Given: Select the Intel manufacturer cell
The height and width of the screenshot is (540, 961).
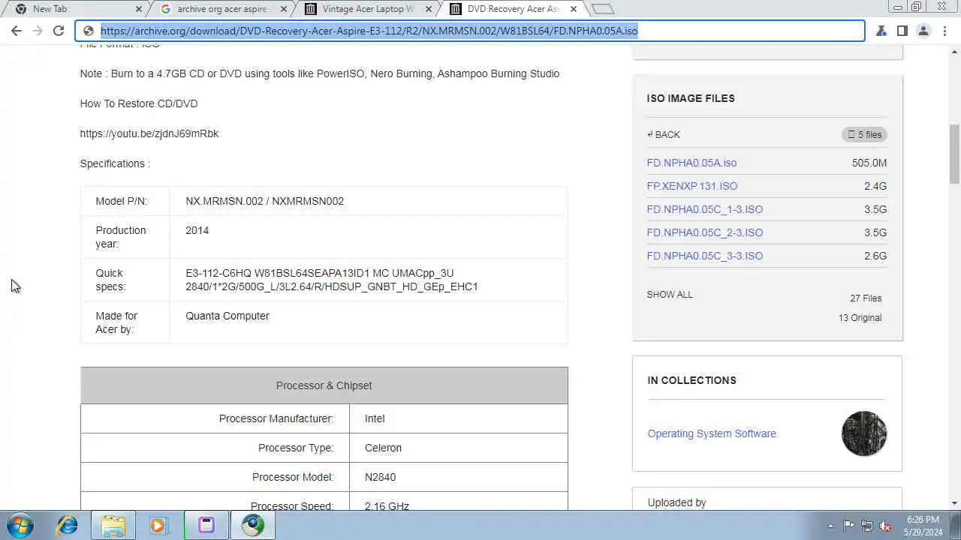Looking at the screenshot, I should tap(459, 418).
